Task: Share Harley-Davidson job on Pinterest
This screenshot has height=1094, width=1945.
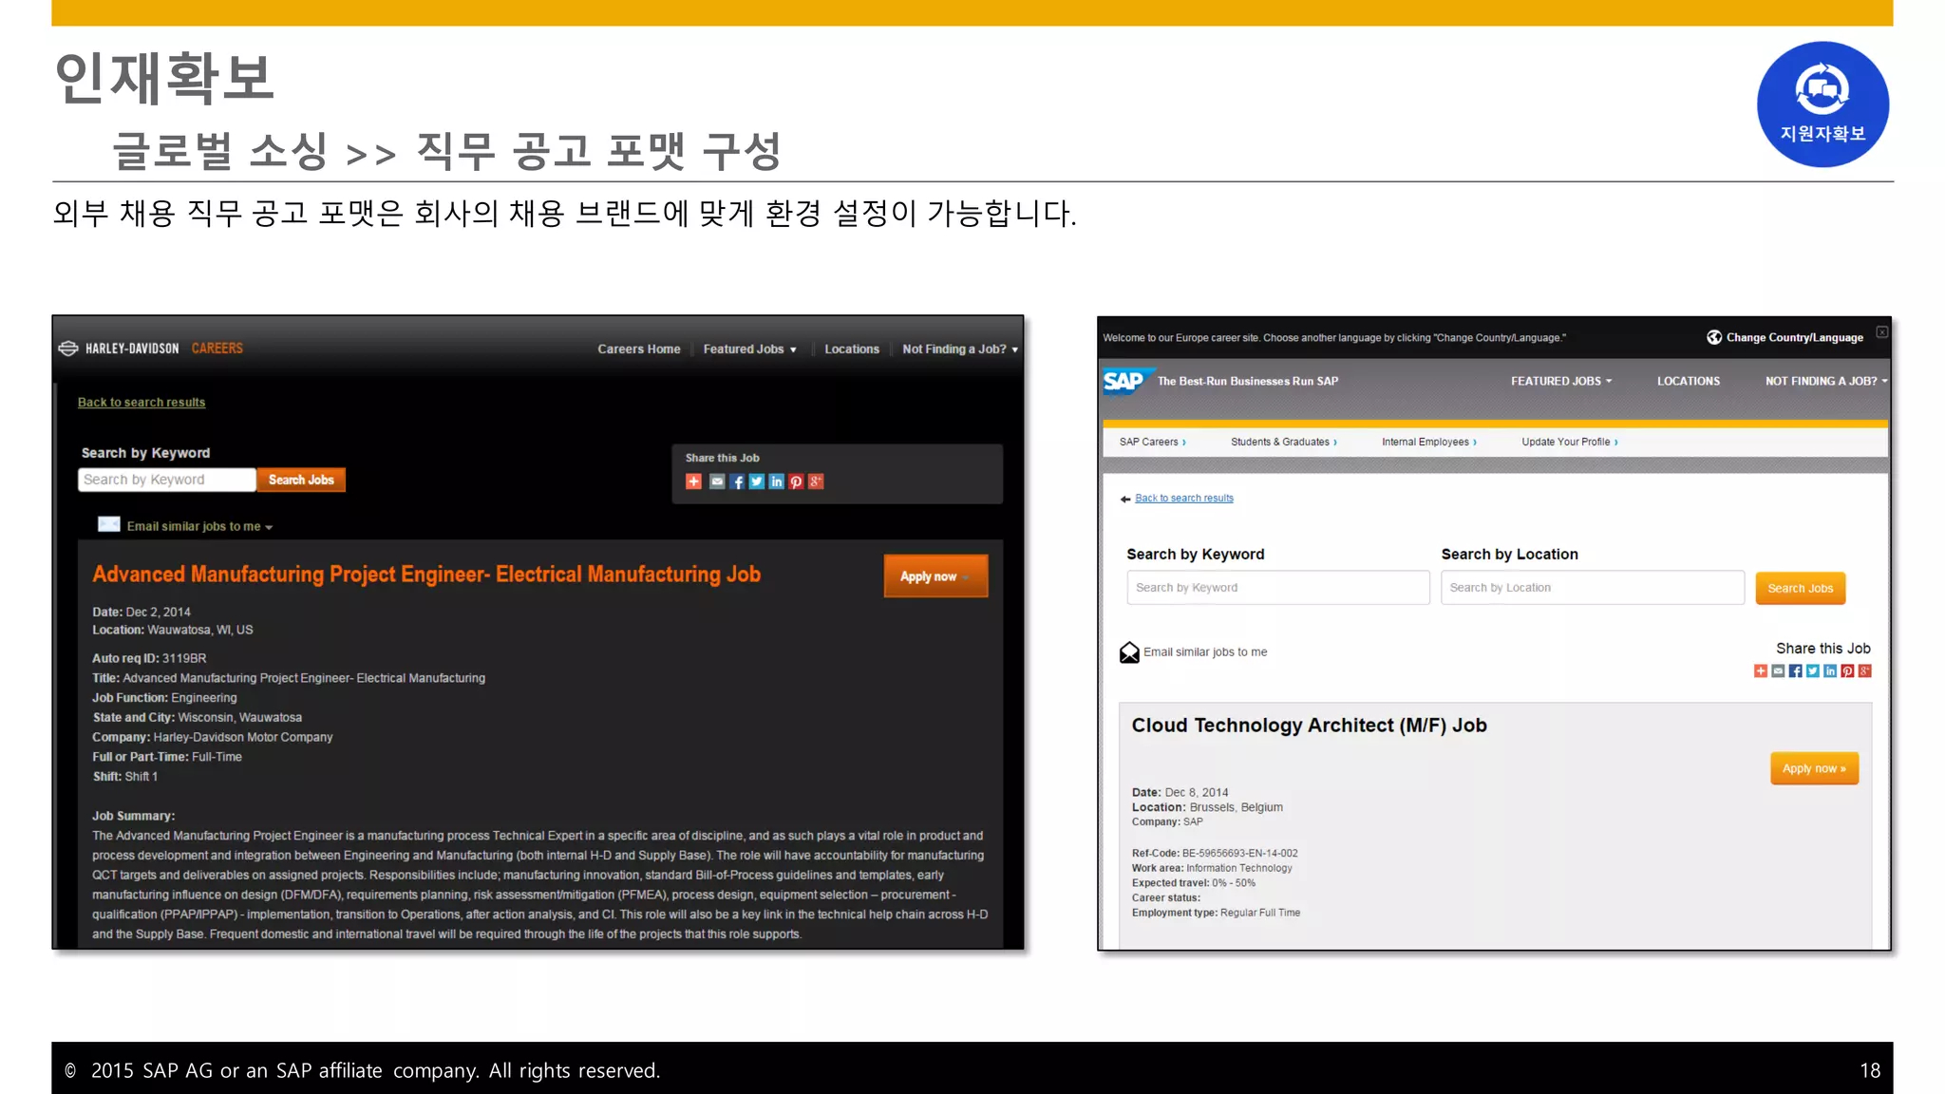Action: tap(796, 481)
